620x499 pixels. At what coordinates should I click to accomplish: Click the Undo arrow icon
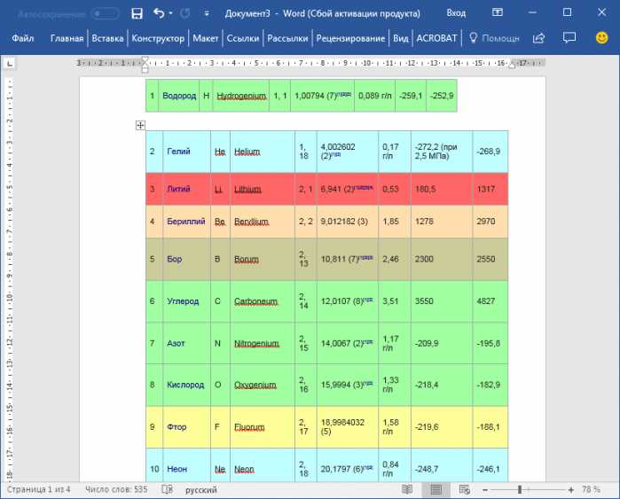pos(159,13)
